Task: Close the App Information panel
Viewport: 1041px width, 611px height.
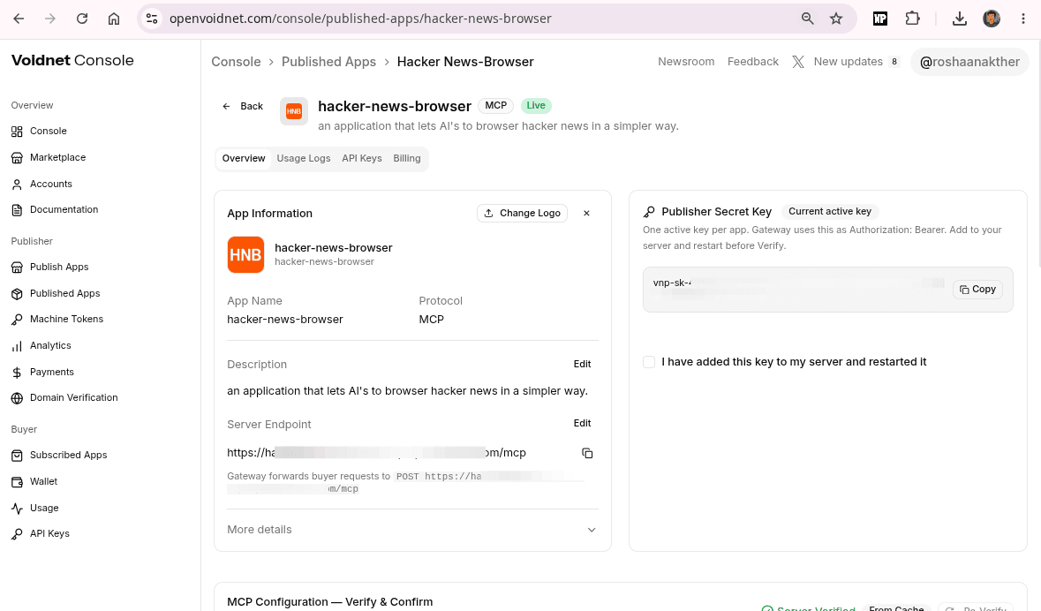Action: coord(586,213)
